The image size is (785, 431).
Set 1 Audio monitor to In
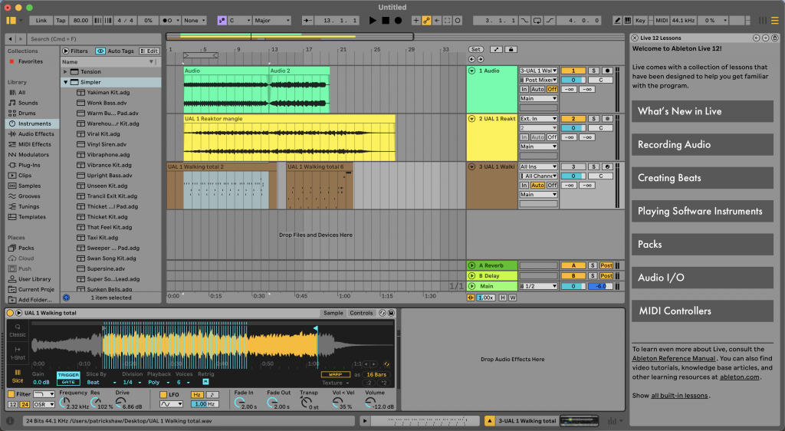tap(524, 89)
